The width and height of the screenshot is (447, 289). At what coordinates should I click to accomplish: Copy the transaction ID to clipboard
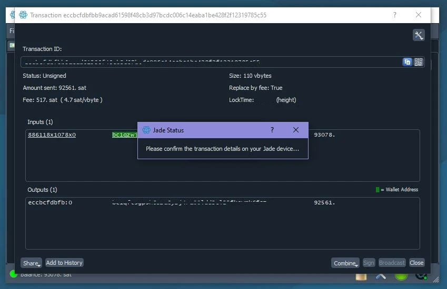407,62
